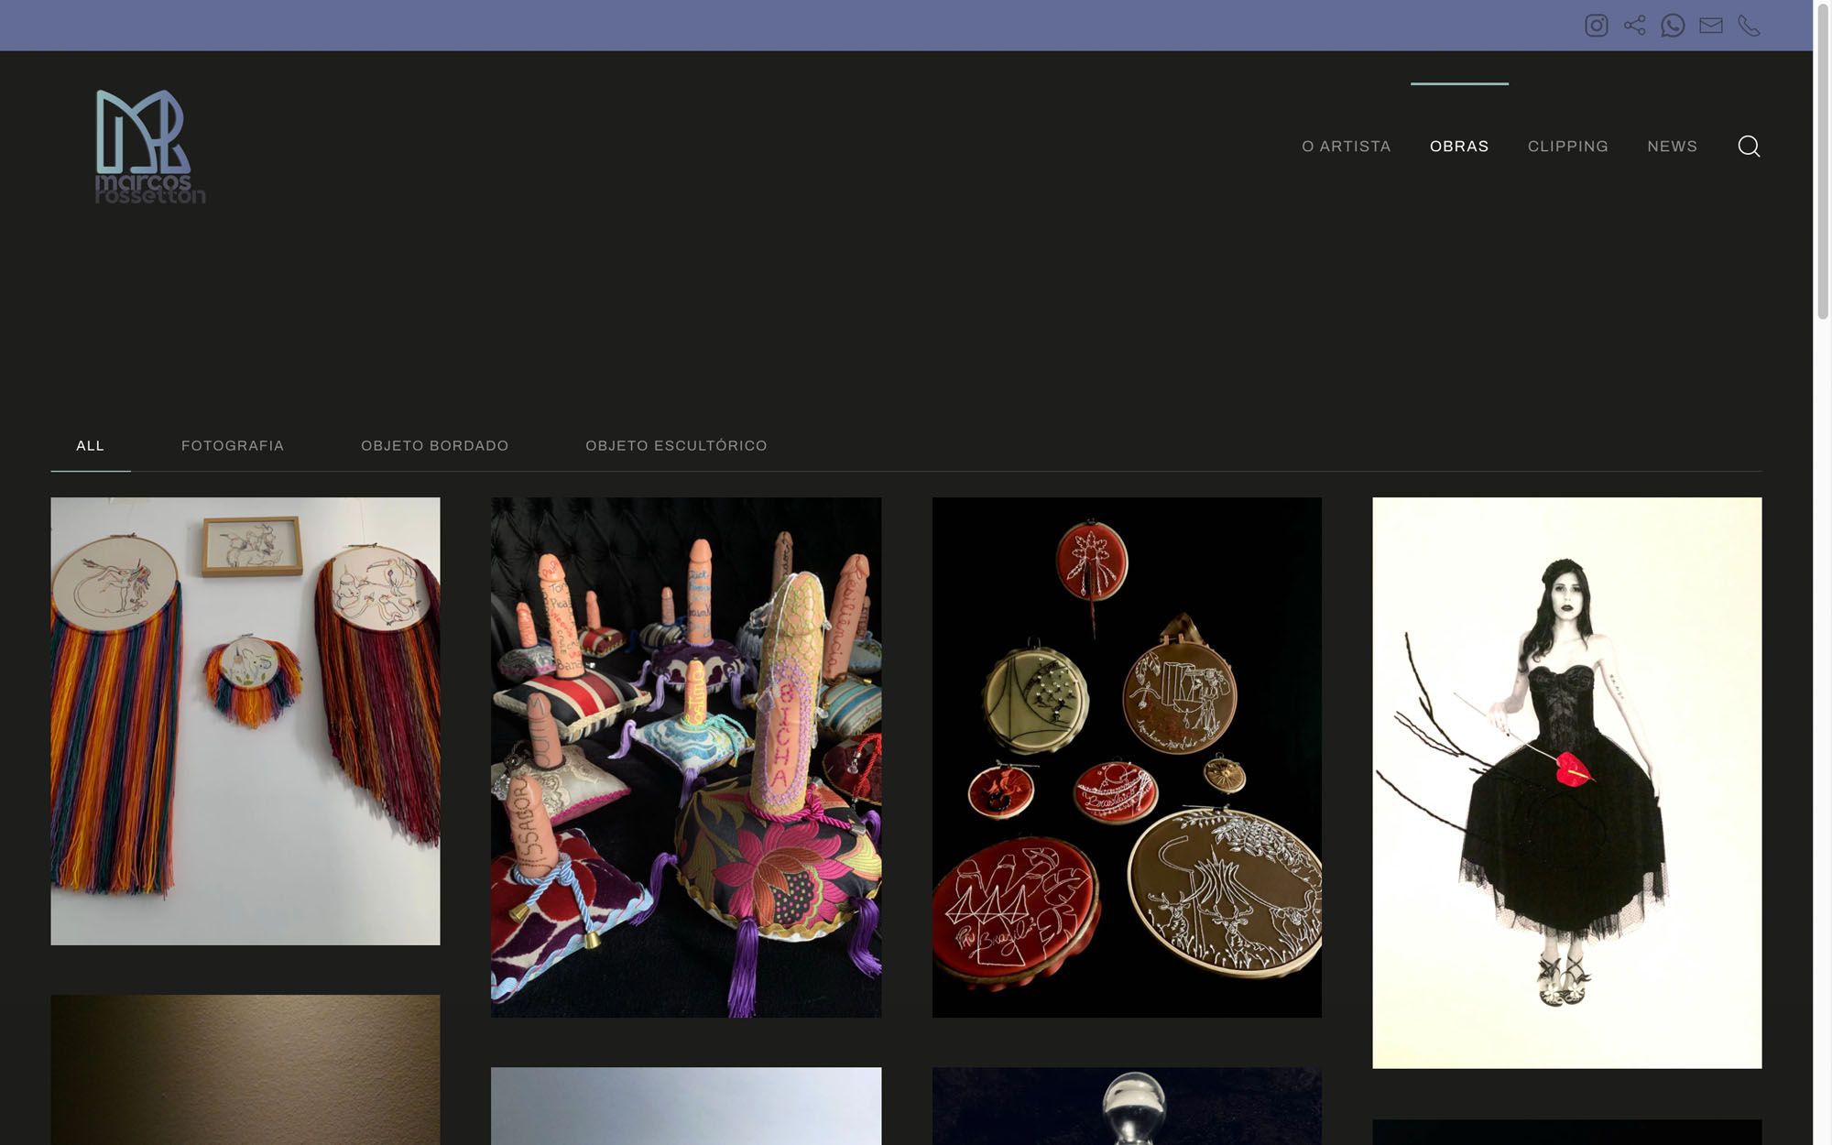Open sculptures on colorful cushions artwork
This screenshot has height=1145, width=1832.
[685, 757]
